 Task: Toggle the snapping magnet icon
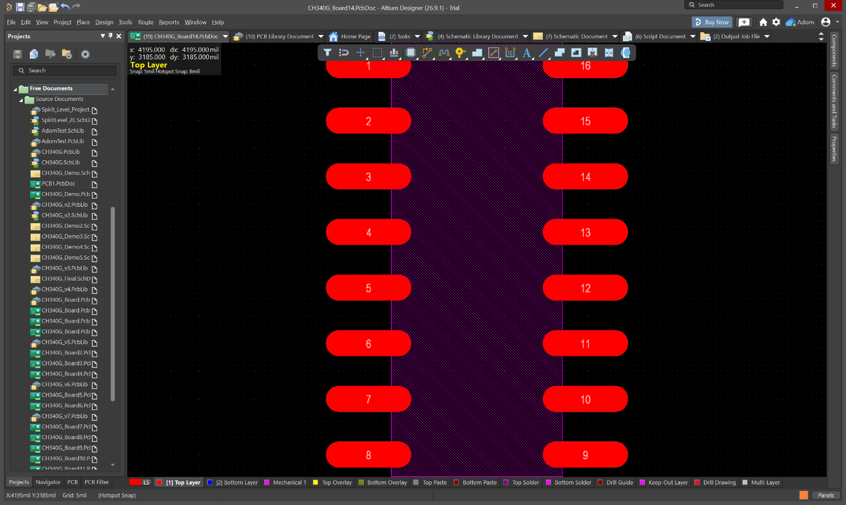tap(344, 53)
